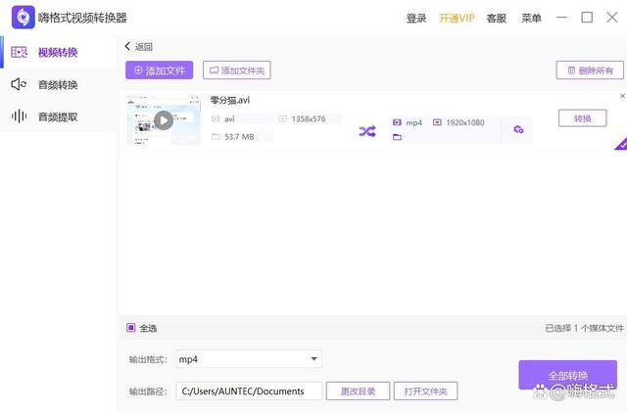Viewport: 627px width, 413px height.
Task: Remove 零分猫.avi with the row close X
Action: 623,96
